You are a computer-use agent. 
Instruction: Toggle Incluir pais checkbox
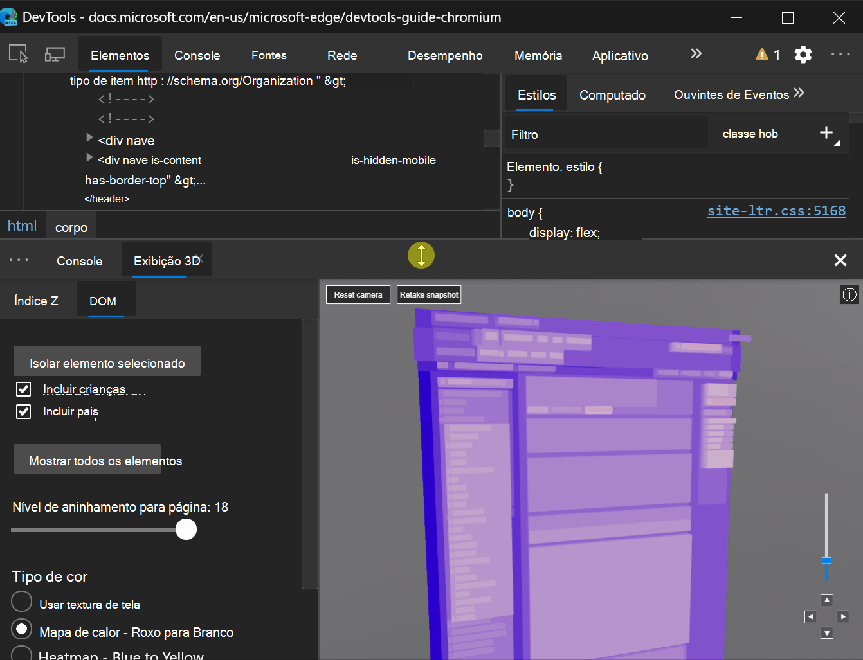(23, 411)
